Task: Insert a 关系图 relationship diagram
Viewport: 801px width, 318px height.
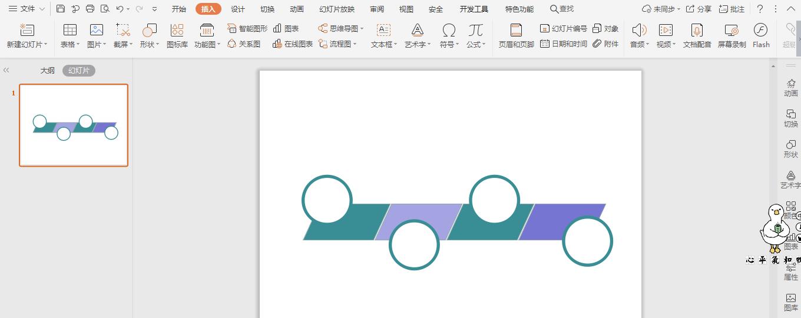Action: 244,44
